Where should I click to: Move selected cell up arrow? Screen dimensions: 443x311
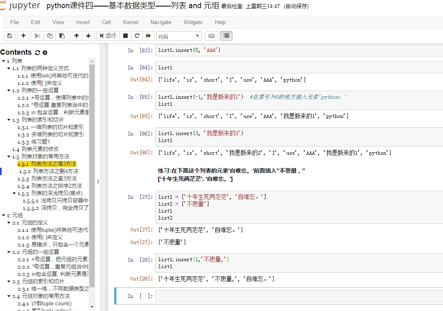[x=76, y=36]
